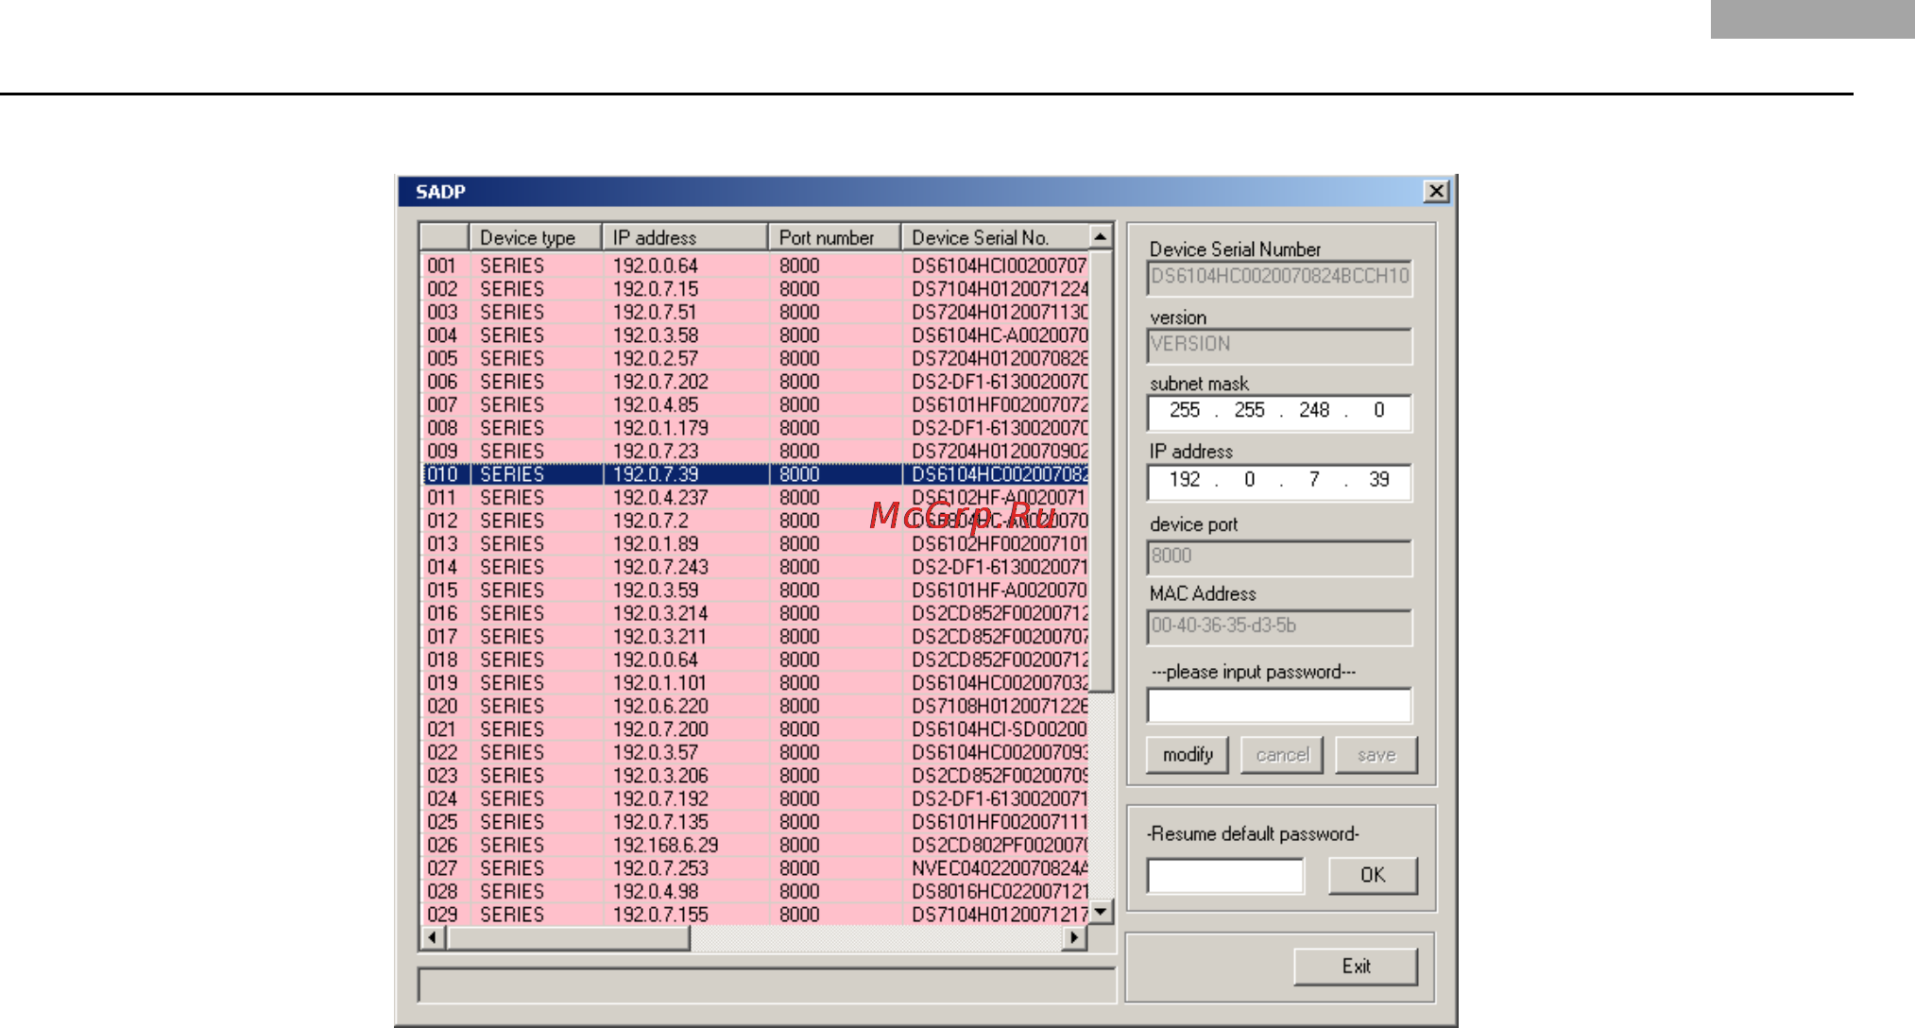Select row 011 with IP 192.0.4.237
Viewport: 1915px width, 1028px height.
(x=755, y=497)
